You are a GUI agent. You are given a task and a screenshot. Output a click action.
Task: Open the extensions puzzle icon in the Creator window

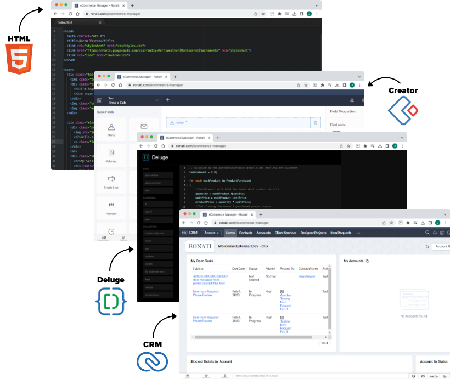(x=322, y=85)
